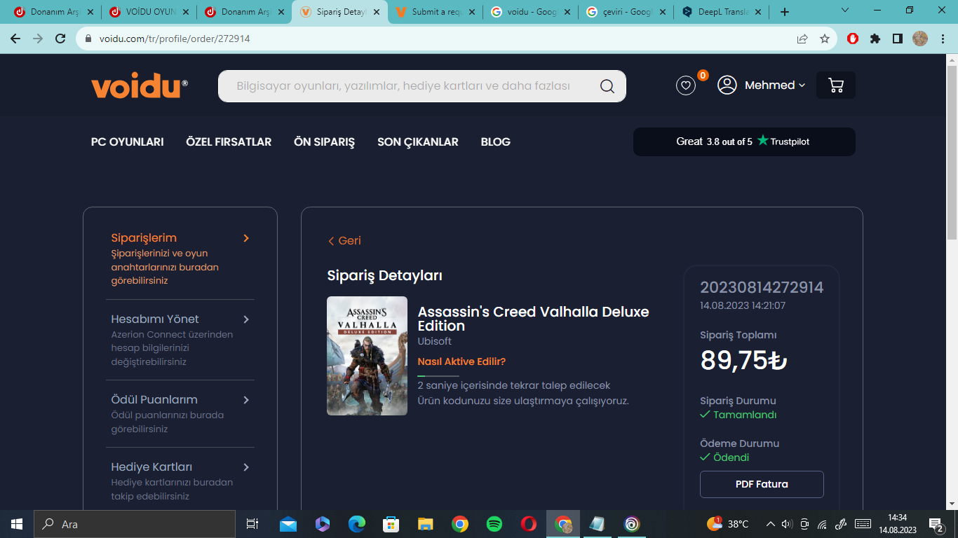
Task: Switch to the DeepL Translate tab
Action: point(721,12)
